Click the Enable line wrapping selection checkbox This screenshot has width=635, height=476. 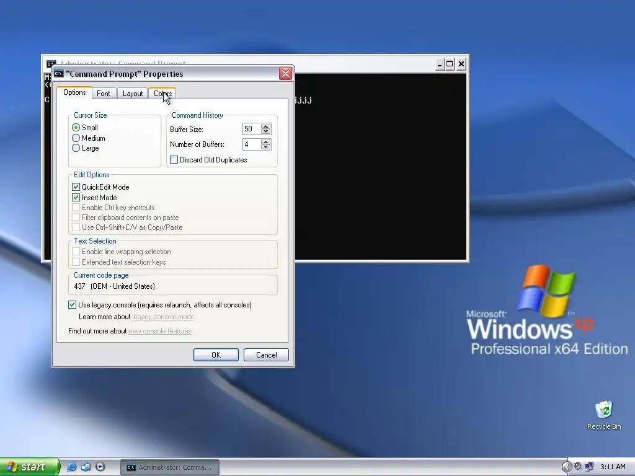[76, 252]
